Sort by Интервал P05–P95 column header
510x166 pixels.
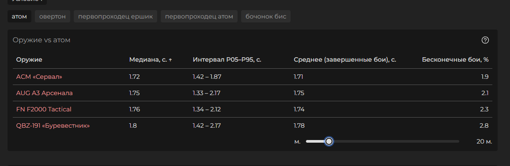tap(227, 59)
